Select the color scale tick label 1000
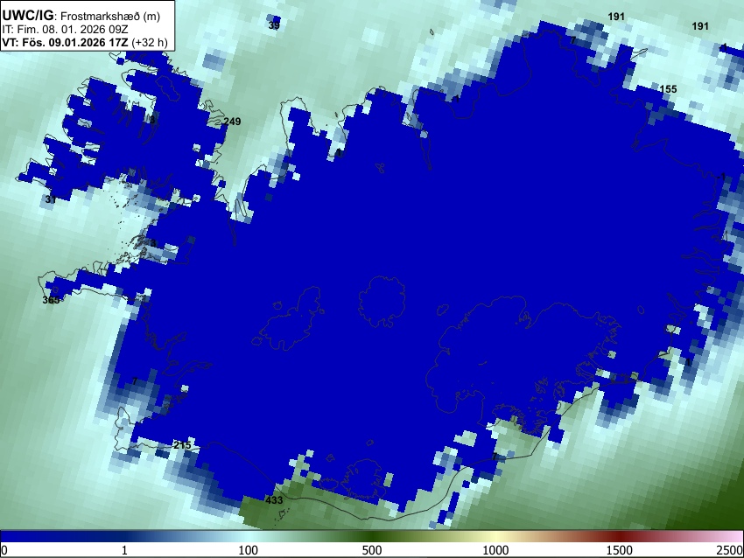 pos(495,550)
